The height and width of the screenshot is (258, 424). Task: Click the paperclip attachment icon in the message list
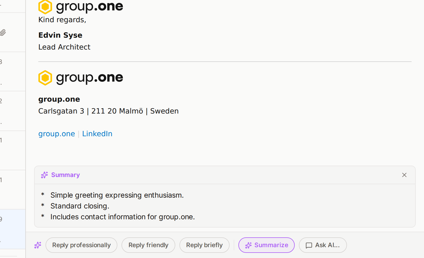point(3,33)
